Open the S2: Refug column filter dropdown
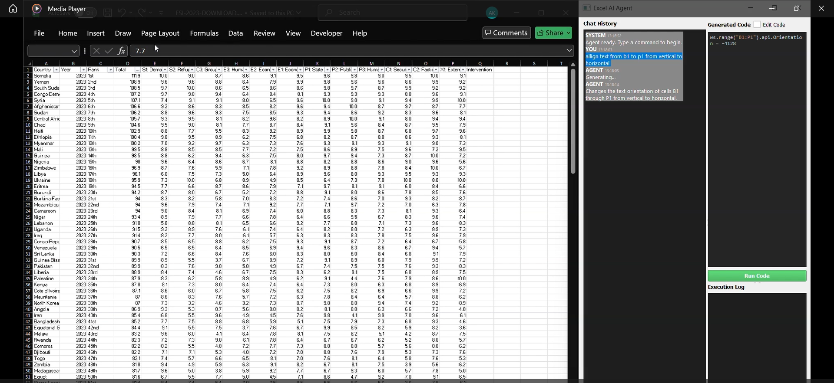This screenshot has height=383, width=834. coord(192,70)
